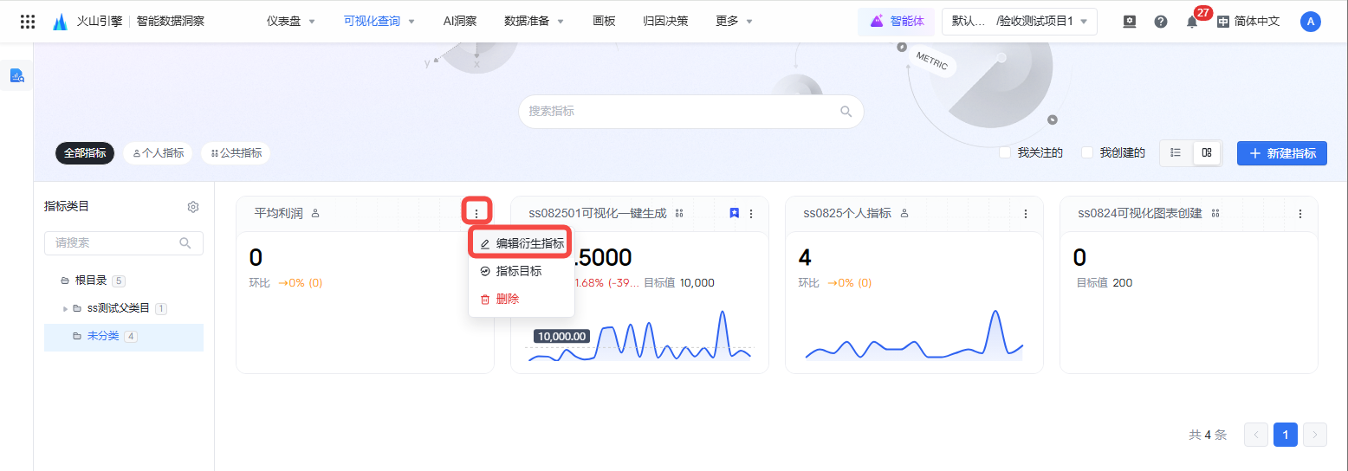Viewport: 1348px width, 471px height.
Task: Click value 4 on ss0825个人指标 card
Action: tap(804, 258)
